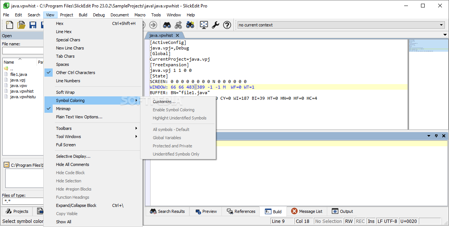449x227 pixels.
Task: Click Expand/Collapse Block menu item
Action: coord(93,205)
